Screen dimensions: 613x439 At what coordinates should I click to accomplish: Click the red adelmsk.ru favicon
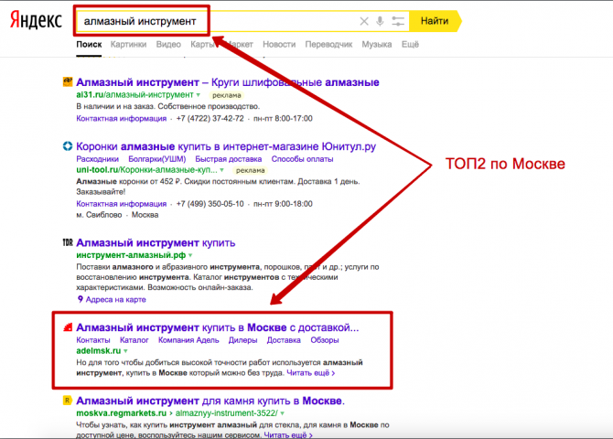68,327
